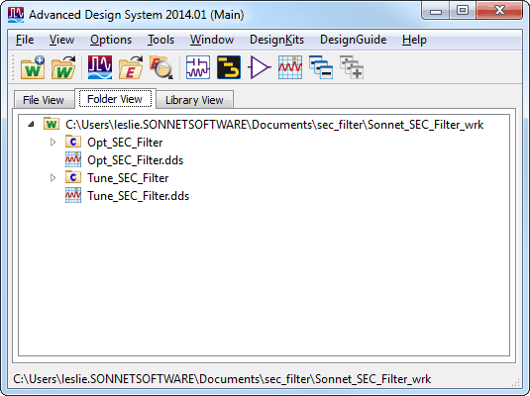Screen dimensions: 530x396
Task: Open a workspace with the folder W icon
Action: tap(63, 67)
